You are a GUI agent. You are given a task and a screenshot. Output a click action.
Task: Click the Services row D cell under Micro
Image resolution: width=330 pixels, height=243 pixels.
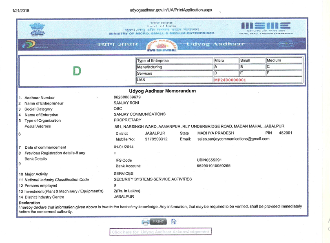click(226, 74)
